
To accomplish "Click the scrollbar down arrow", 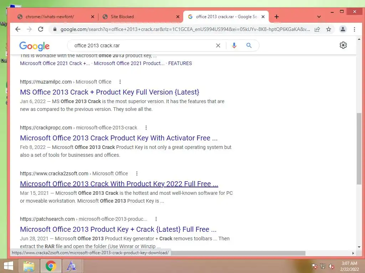I will (x=359, y=247).
